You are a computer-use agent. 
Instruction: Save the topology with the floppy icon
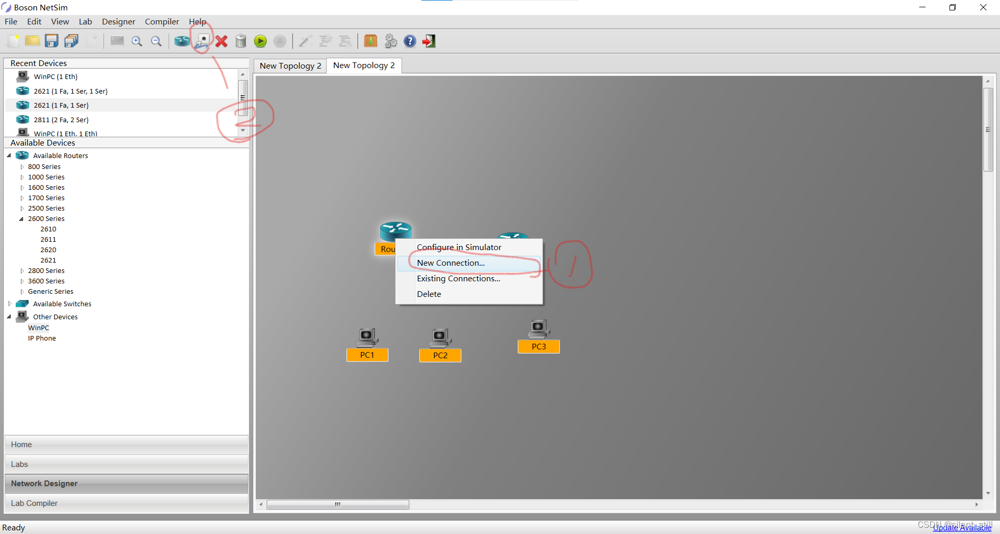[x=52, y=41]
